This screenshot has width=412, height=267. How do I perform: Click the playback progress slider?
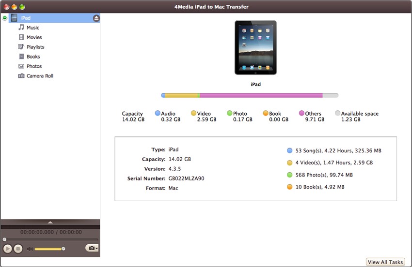(51, 239)
